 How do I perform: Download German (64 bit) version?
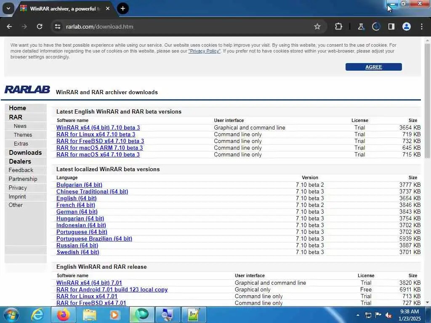point(77,212)
